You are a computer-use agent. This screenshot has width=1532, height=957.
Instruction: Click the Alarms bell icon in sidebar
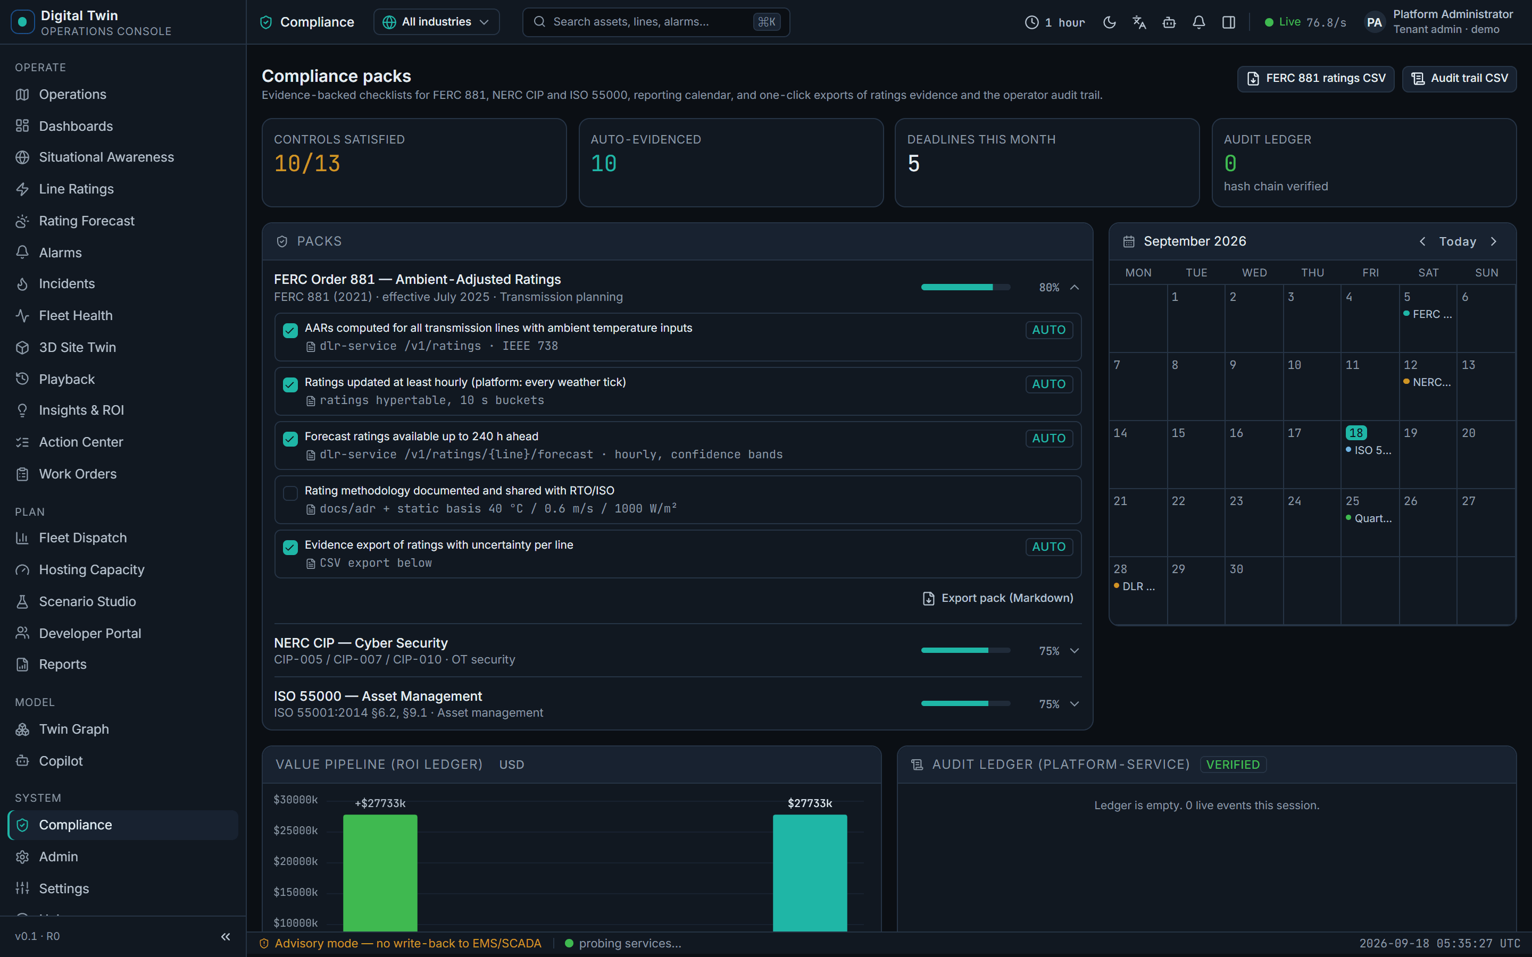tap(22, 253)
